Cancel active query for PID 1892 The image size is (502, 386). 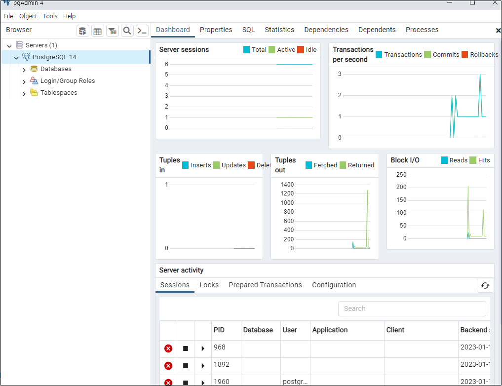tap(186, 366)
